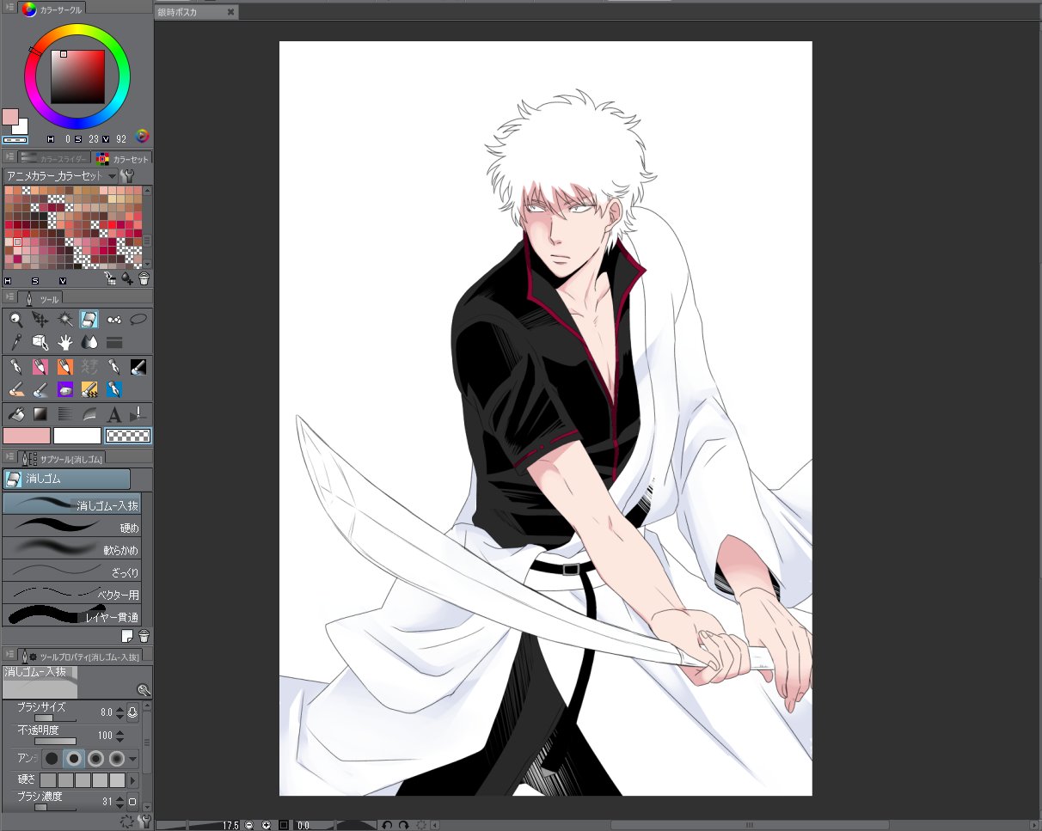
Task: Click the pink main drawing color swatch
Action: coord(27,436)
